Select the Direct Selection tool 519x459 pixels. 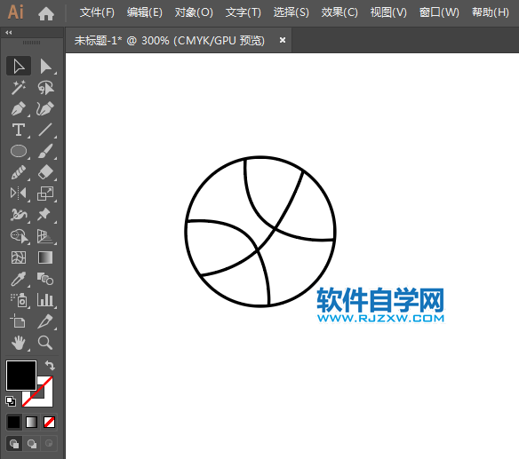coord(45,66)
